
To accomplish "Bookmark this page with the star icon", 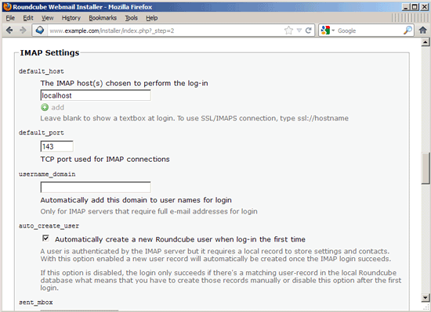I will (288, 30).
